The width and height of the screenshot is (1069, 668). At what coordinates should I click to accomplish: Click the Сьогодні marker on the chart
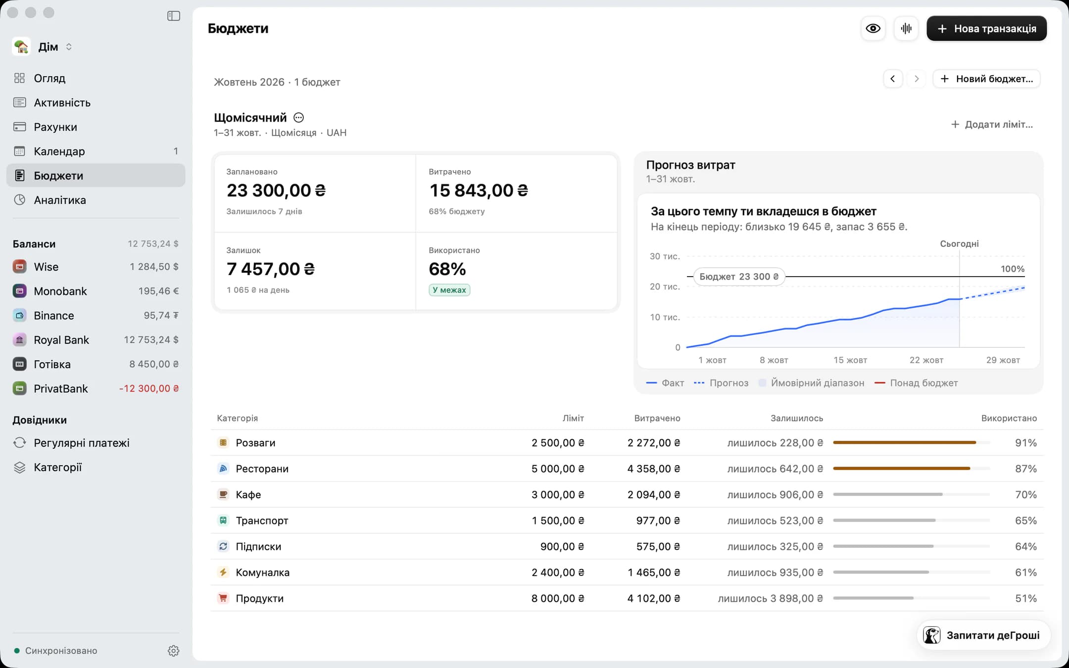[959, 243]
